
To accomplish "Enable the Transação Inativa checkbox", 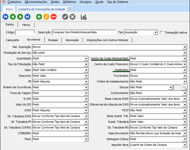I will coord(161,32).
